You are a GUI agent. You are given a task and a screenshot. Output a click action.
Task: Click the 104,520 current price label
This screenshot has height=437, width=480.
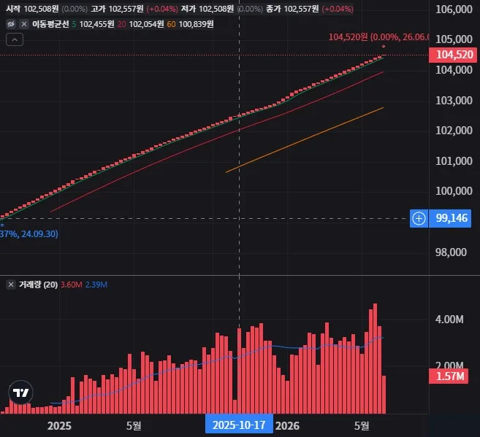454,55
